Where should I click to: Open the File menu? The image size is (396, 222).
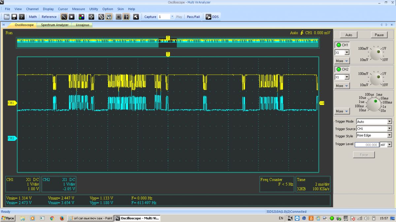point(8,9)
